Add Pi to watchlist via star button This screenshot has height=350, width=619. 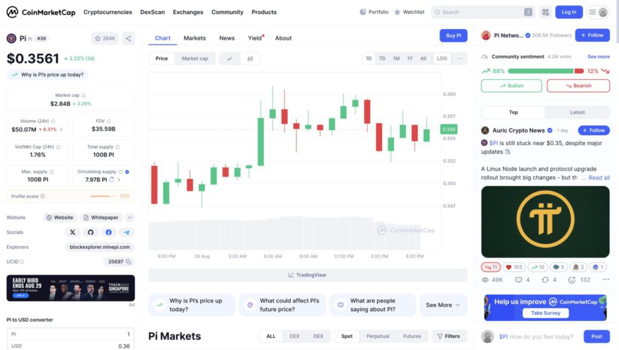pos(105,38)
